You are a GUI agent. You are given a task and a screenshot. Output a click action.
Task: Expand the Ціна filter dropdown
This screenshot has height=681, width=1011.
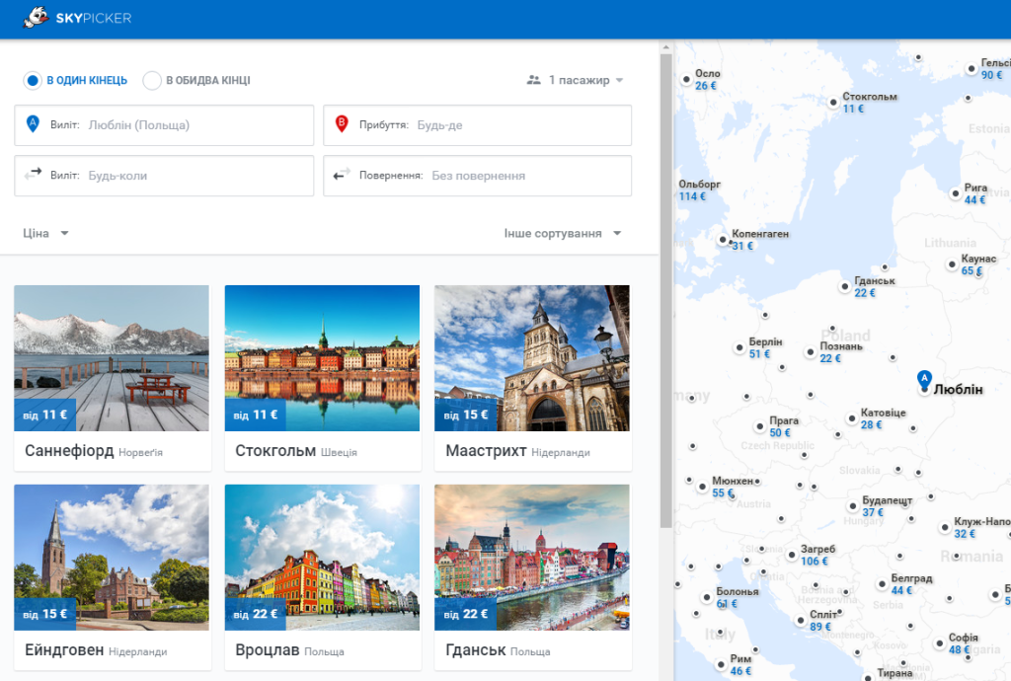coord(45,233)
